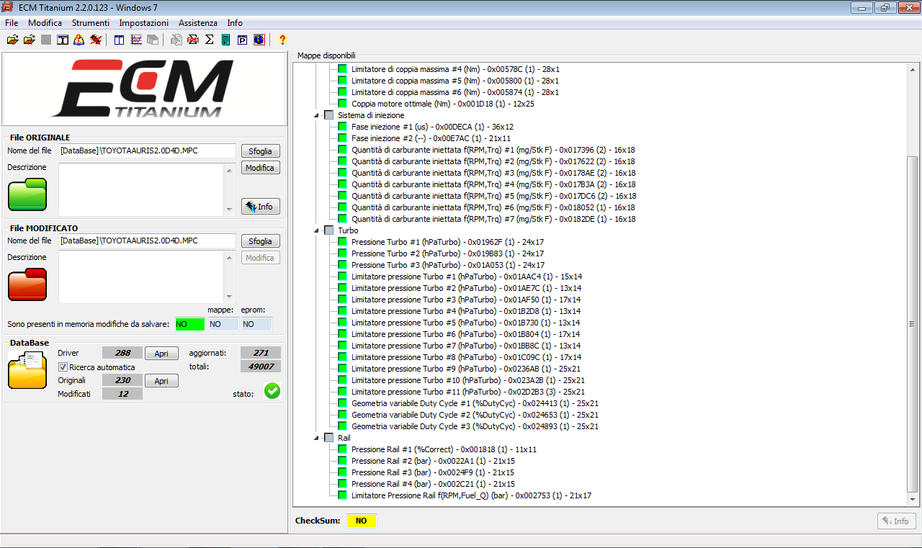Click map list scrollbar up arrow
Screen dimensions: 922x548
tap(913, 69)
